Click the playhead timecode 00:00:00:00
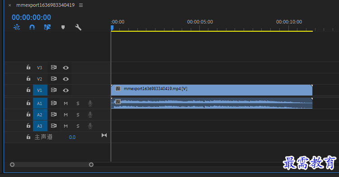The height and width of the screenshot is (177, 339). pyautogui.click(x=31, y=17)
